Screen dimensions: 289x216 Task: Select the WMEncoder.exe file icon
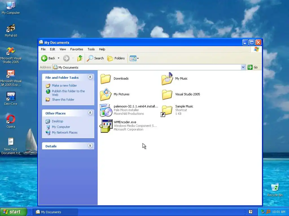coord(106,126)
